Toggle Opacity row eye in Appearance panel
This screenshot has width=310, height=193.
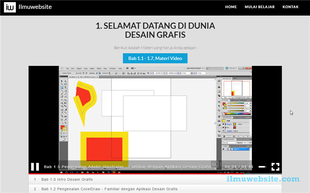point(223,131)
